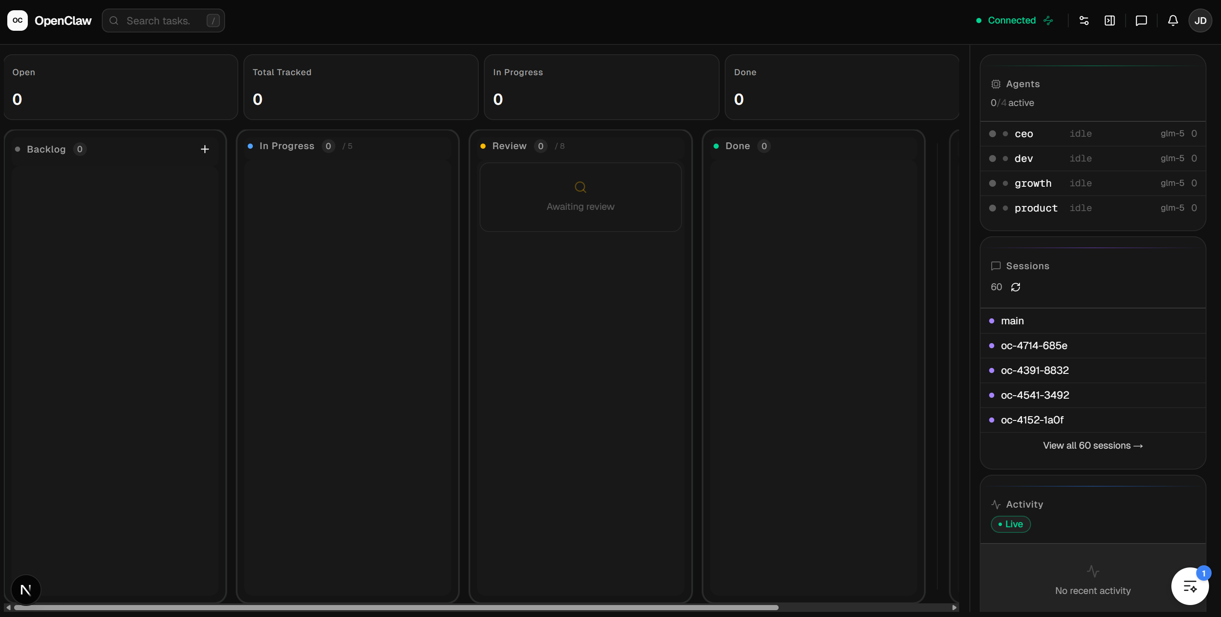Focus the Search tasks field
The width and height of the screenshot is (1221, 617).
pyautogui.click(x=163, y=21)
